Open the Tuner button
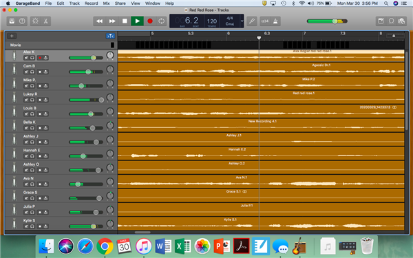413x258 pixels. (252, 21)
